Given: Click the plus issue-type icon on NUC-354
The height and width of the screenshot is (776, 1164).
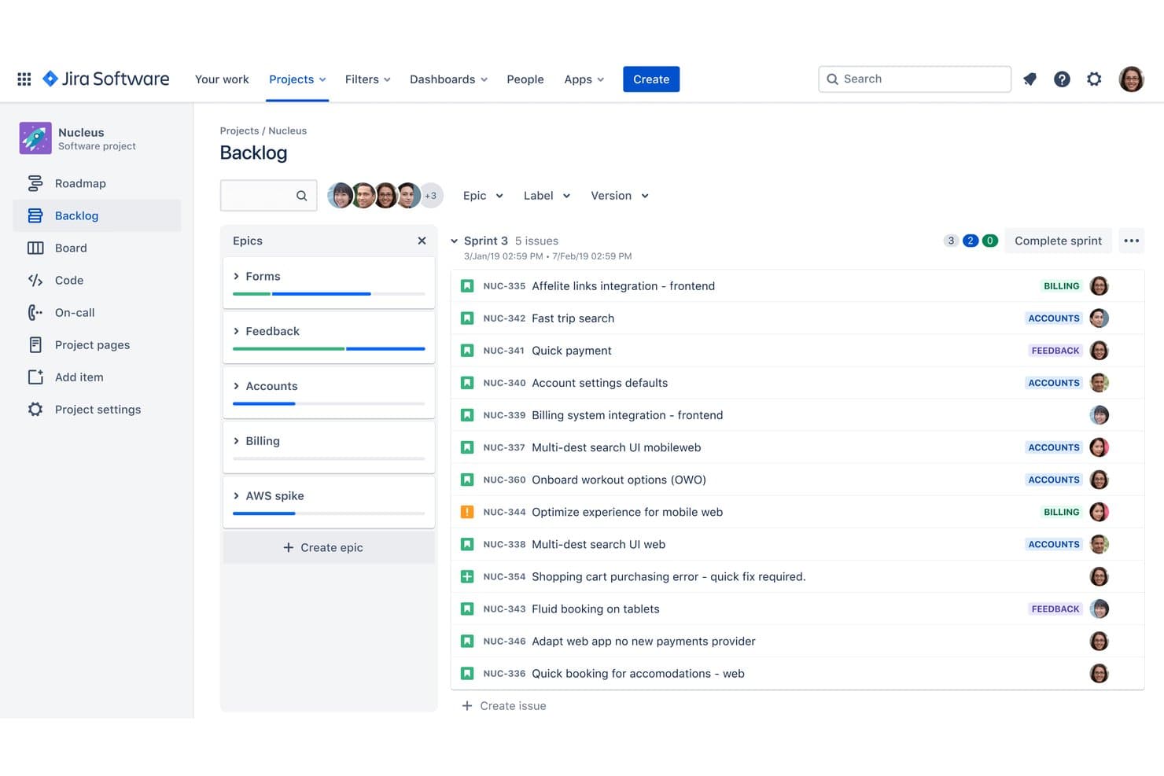Looking at the screenshot, I should [467, 576].
